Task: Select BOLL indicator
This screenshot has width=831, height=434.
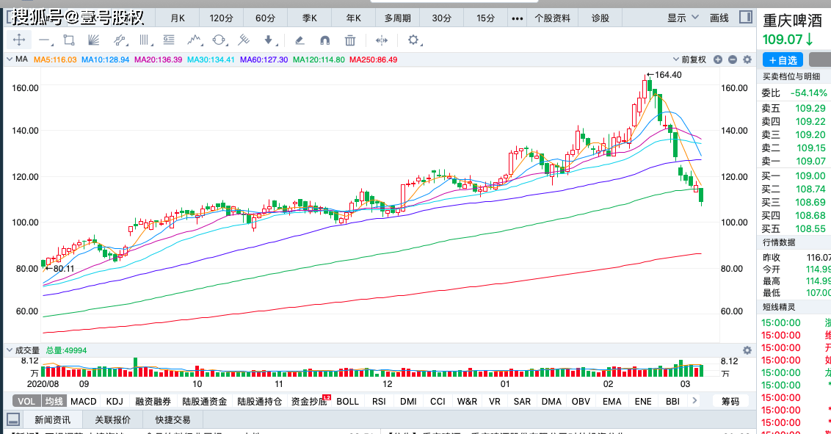Action: point(348,401)
